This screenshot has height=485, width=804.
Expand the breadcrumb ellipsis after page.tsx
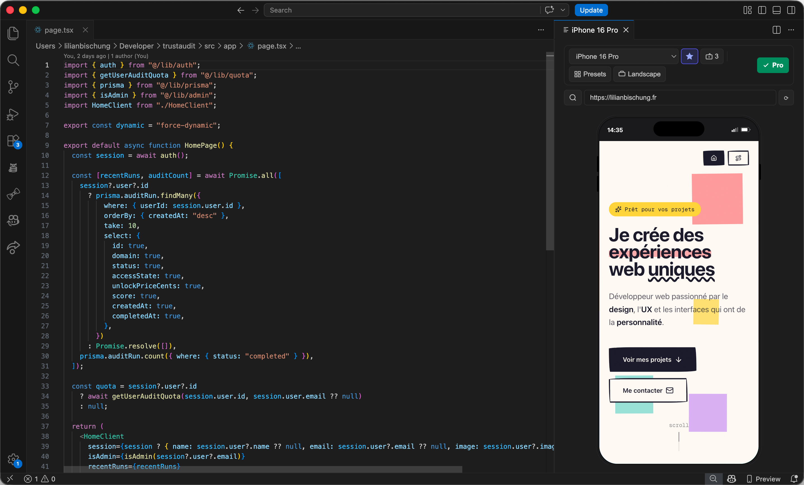(x=298, y=46)
